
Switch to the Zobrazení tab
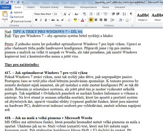point(120,7)
